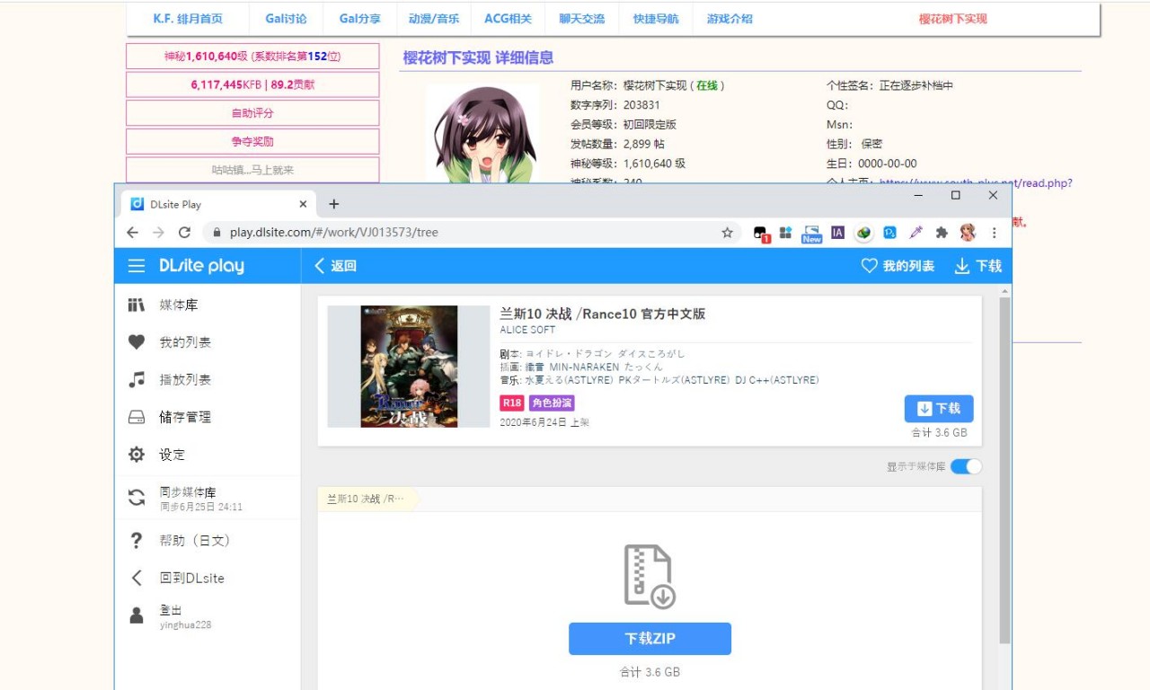Click 回到DLsite back chevron

(137, 578)
